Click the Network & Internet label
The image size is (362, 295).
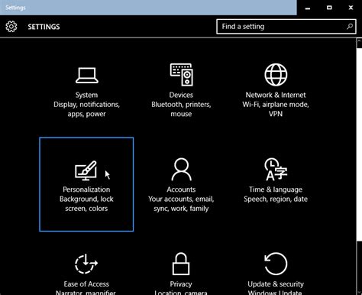point(276,95)
